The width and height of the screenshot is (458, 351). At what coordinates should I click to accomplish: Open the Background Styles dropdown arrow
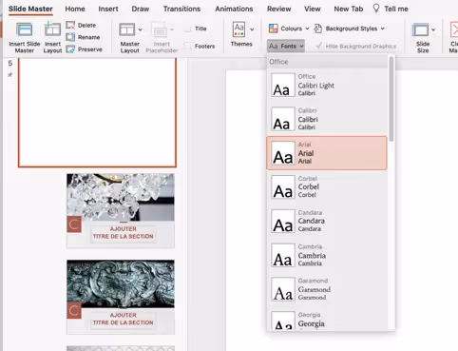[x=383, y=29]
